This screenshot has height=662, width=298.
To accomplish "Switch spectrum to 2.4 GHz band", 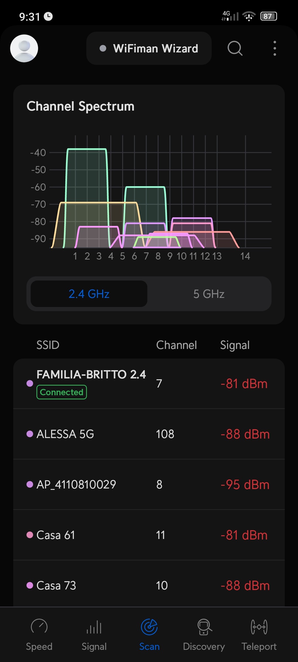I will pos(89,294).
